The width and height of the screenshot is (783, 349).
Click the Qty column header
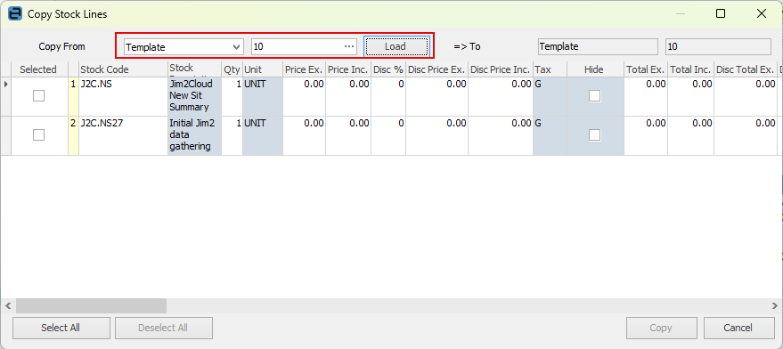point(232,69)
